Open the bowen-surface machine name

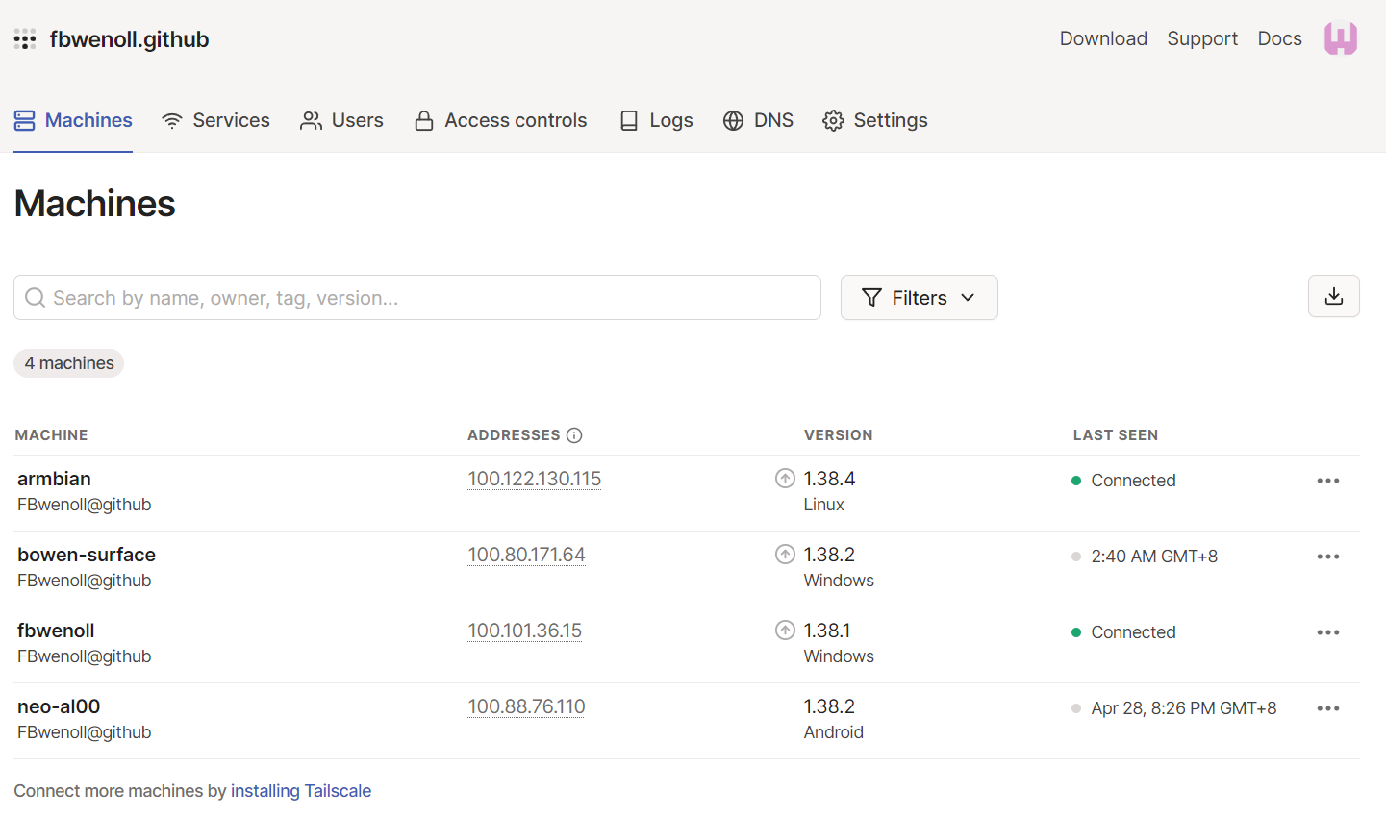(87, 555)
